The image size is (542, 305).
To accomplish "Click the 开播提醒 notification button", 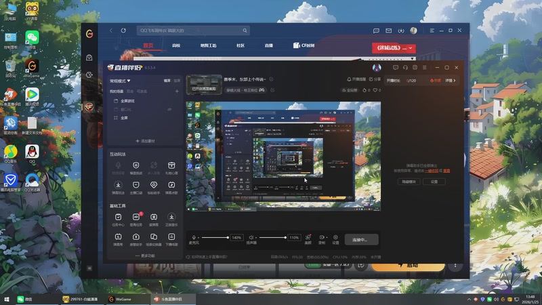I will click(x=356, y=79).
